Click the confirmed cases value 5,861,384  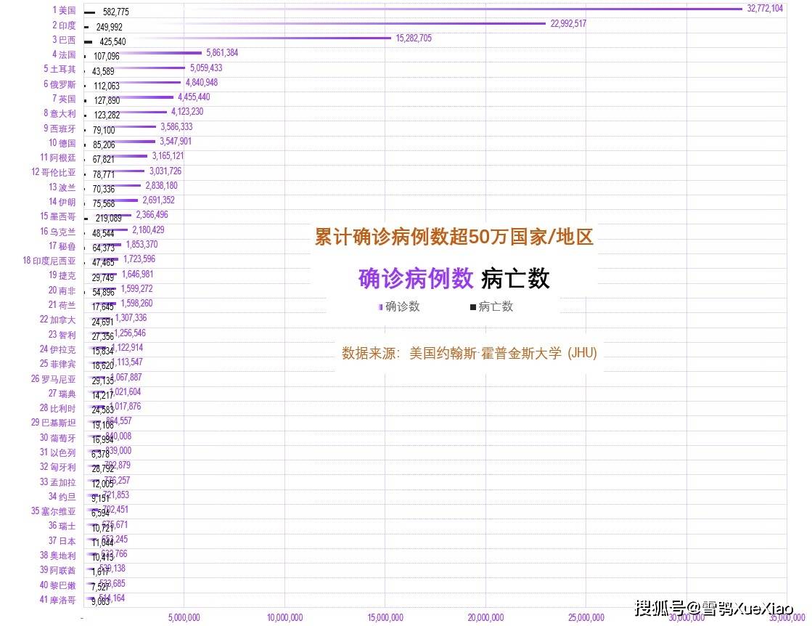[222, 52]
